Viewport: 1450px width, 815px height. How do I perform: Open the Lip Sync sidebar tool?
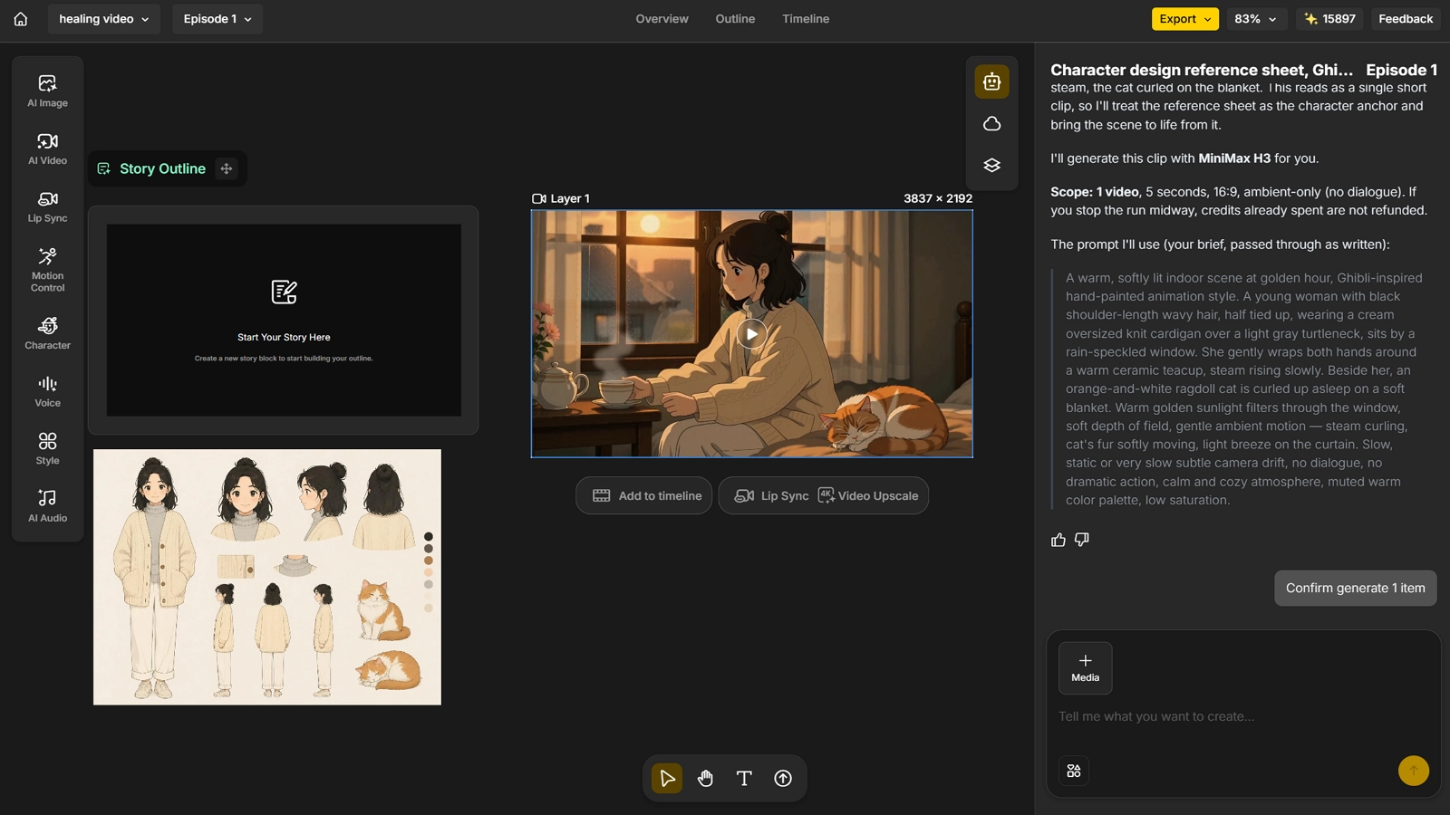pos(48,207)
